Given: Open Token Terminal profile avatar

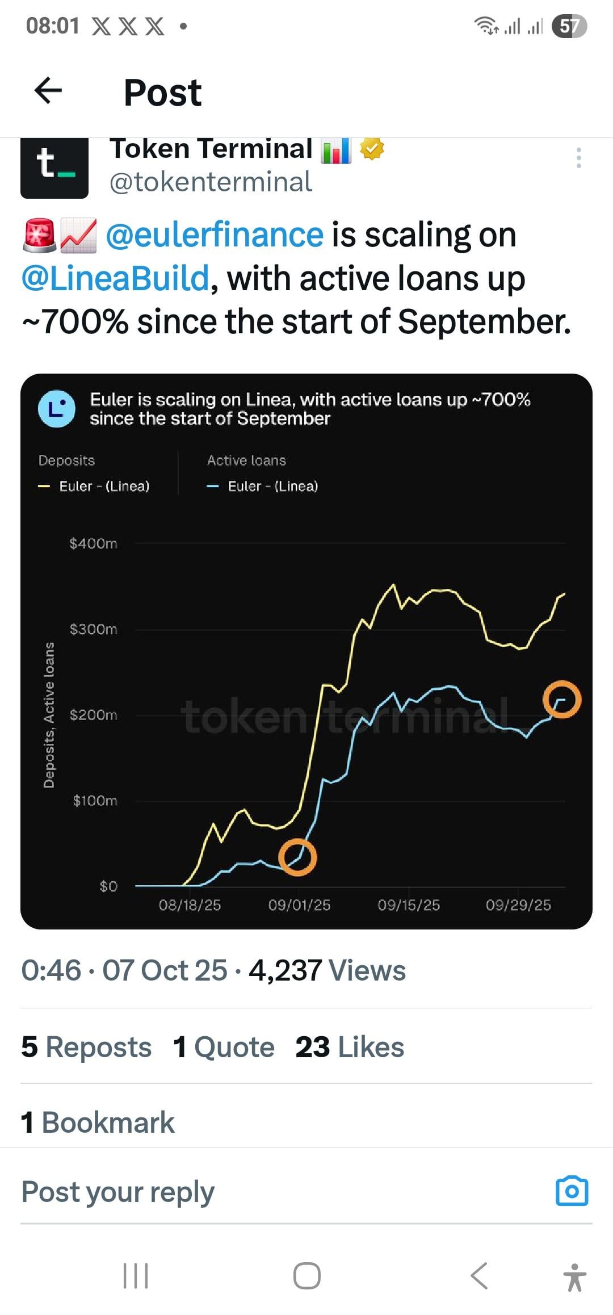Looking at the screenshot, I should click(x=54, y=167).
